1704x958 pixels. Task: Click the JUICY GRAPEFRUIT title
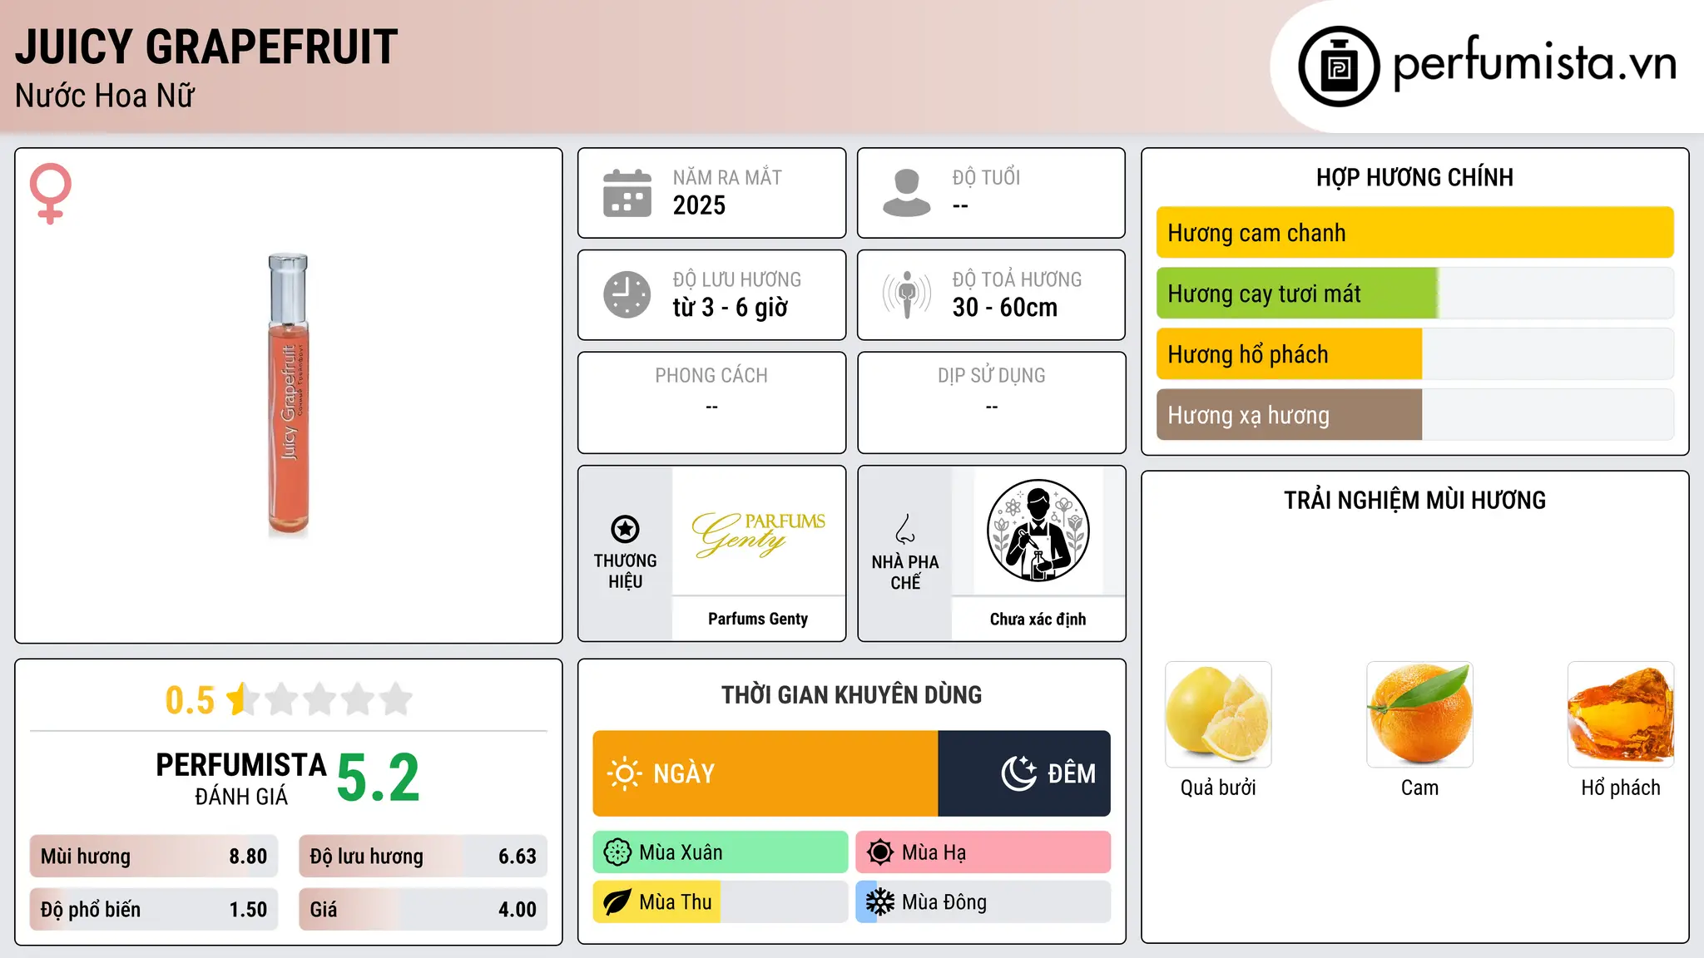[206, 47]
